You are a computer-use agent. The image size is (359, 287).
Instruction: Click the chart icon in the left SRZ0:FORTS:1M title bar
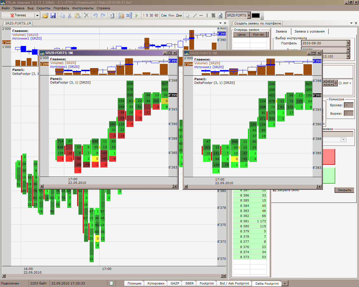point(42,53)
